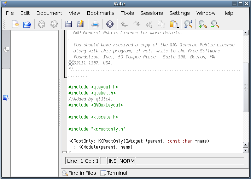Image resolution: width=251 pixels, height=179 pixels.
Task: Click the Copy pages icon
Action: click(162, 24)
